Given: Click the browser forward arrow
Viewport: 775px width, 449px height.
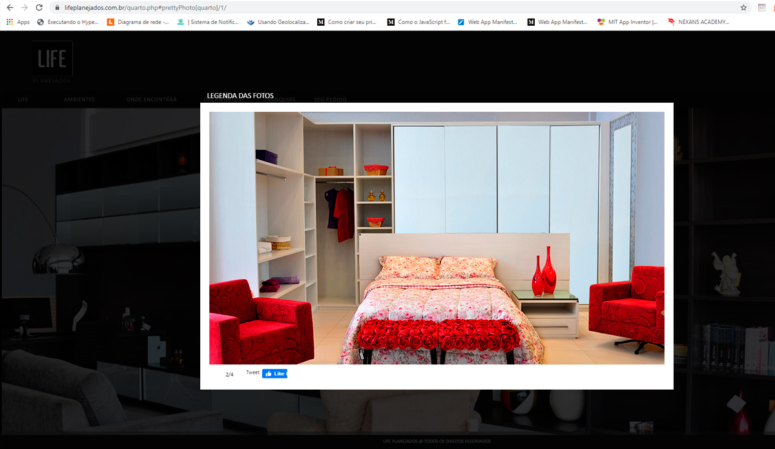Looking at the screenshot, I should click(x=25, y=8).
